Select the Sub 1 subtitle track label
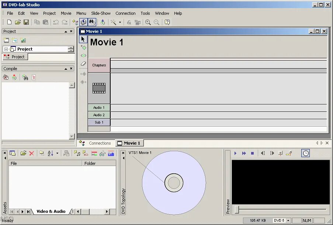The width and height of the screenshot is (333, 225). (99, 122)
